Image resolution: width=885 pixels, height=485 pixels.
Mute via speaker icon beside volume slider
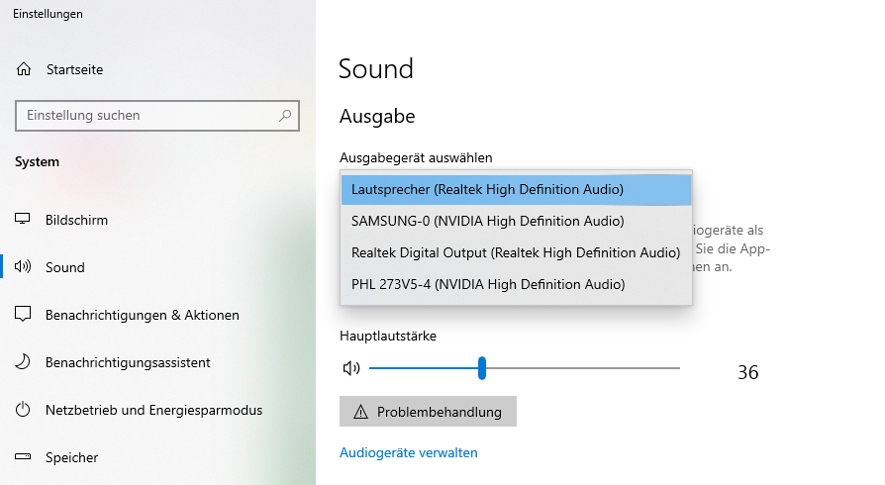coord(351,368)
